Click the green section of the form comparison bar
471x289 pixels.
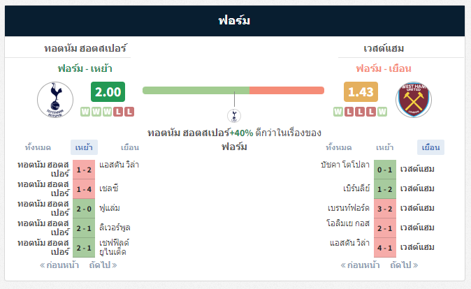click(196, 90)
